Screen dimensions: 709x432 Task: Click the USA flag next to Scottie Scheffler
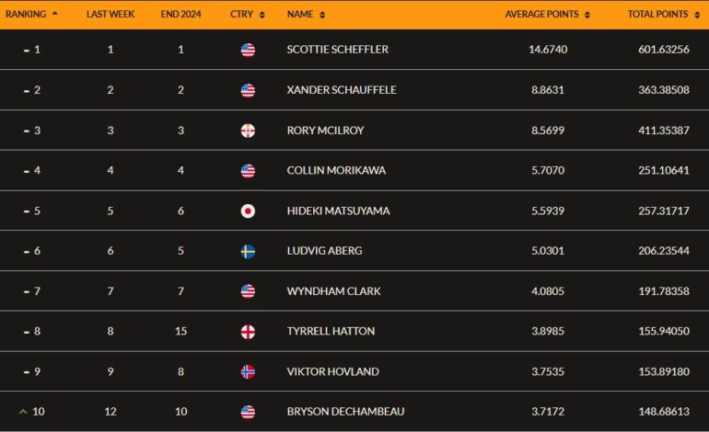(248, 50)
